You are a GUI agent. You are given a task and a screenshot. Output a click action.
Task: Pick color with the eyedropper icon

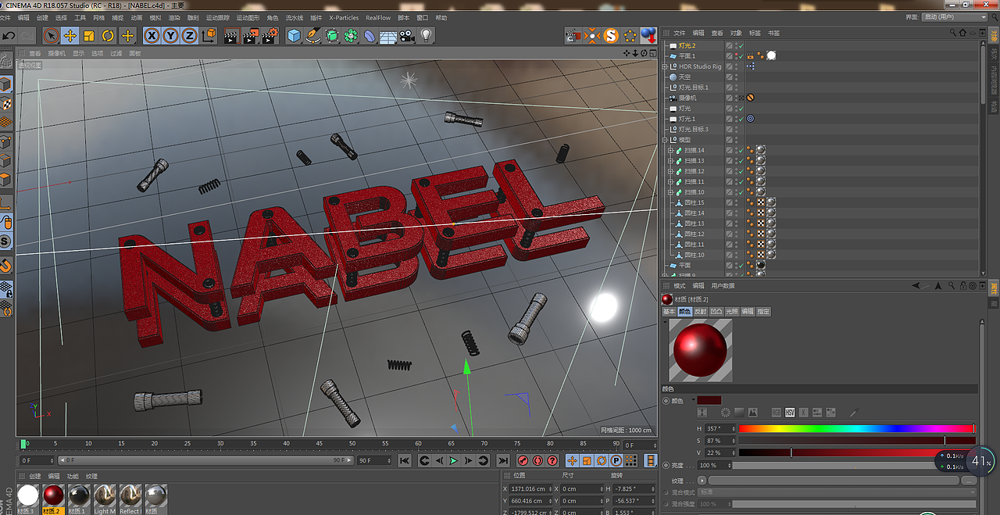click(x=854, y=413)
